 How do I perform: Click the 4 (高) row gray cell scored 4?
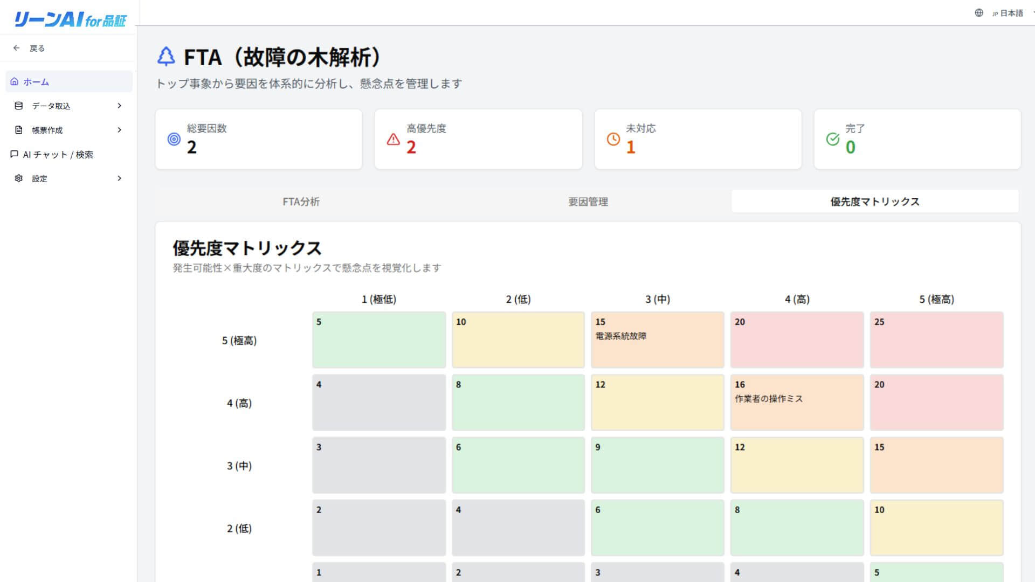(379, 403)
